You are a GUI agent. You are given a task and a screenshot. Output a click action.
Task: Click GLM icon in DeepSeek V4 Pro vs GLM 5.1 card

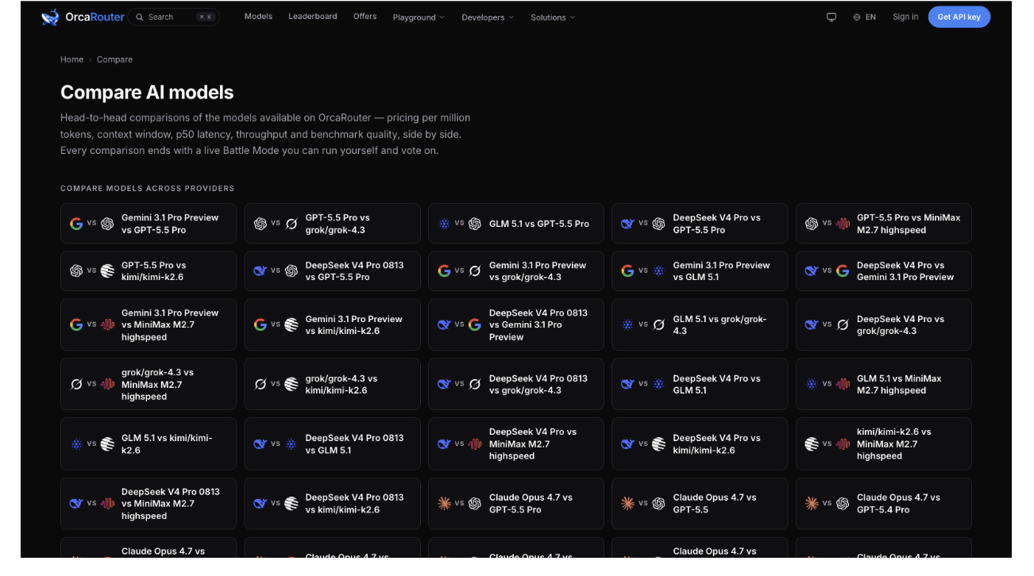point(658,384)
